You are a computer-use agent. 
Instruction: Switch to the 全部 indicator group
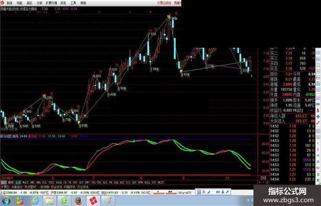coord(18,182)
